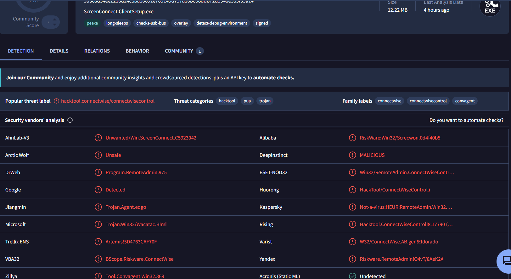This screenshot has width=511, height=279.
Task: Click detection 'W32/ConnectWise.AB.gen!Eldorado'
Action: (x=399, y=242)
